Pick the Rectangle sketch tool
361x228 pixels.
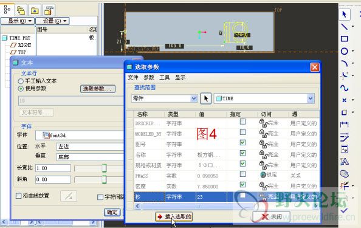point(345,39)
